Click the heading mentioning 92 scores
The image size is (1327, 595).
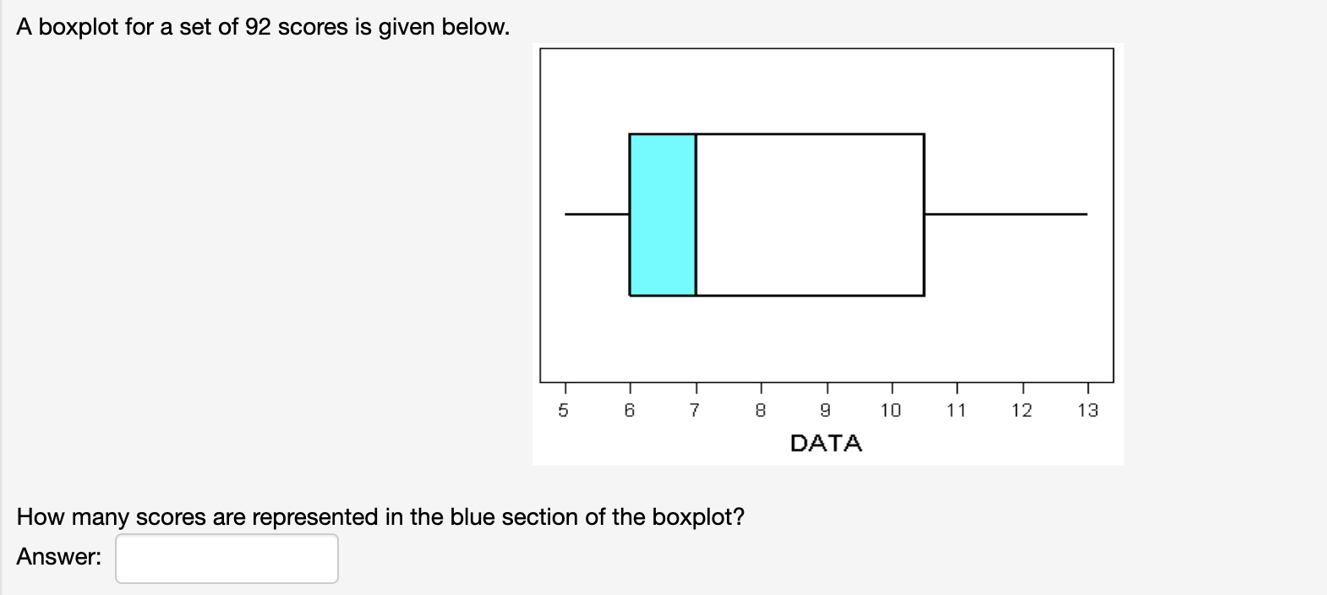pyautogui.click(x=262, y=26)
